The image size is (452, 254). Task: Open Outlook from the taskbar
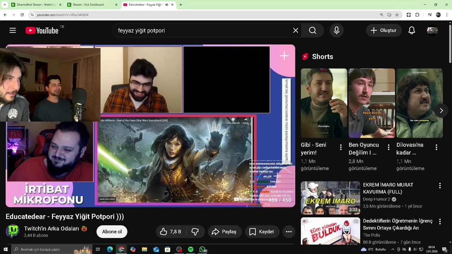pos(156,249)
